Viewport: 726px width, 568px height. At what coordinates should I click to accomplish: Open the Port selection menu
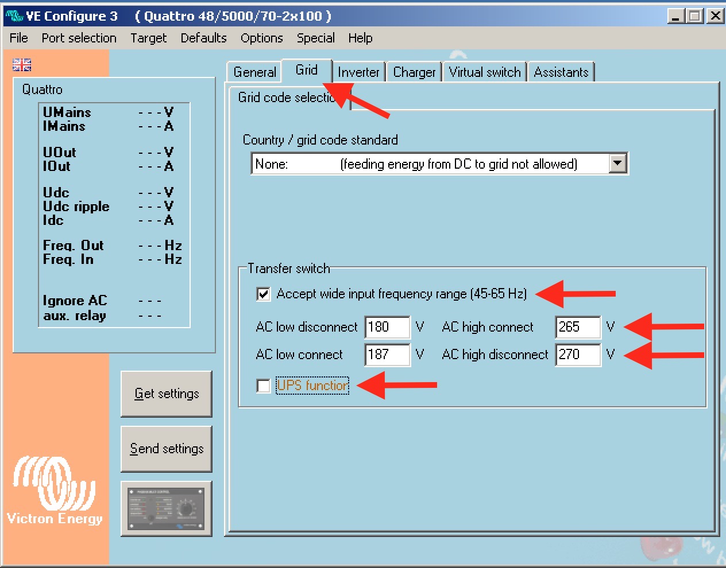click(x=79, y=38)
